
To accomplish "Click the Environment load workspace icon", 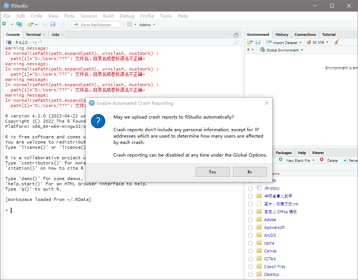I will pyautogui.click(x=250, y=42).
